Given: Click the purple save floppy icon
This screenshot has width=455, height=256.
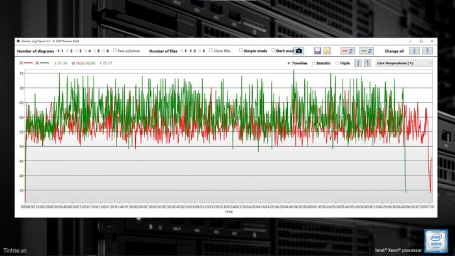Looking at the screenshot, I should pyautogui.click(x=317, y=51).
